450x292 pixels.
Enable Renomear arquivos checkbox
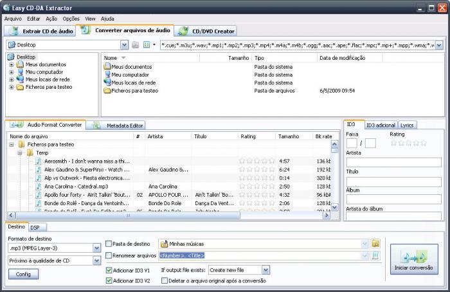coord(109,255)
